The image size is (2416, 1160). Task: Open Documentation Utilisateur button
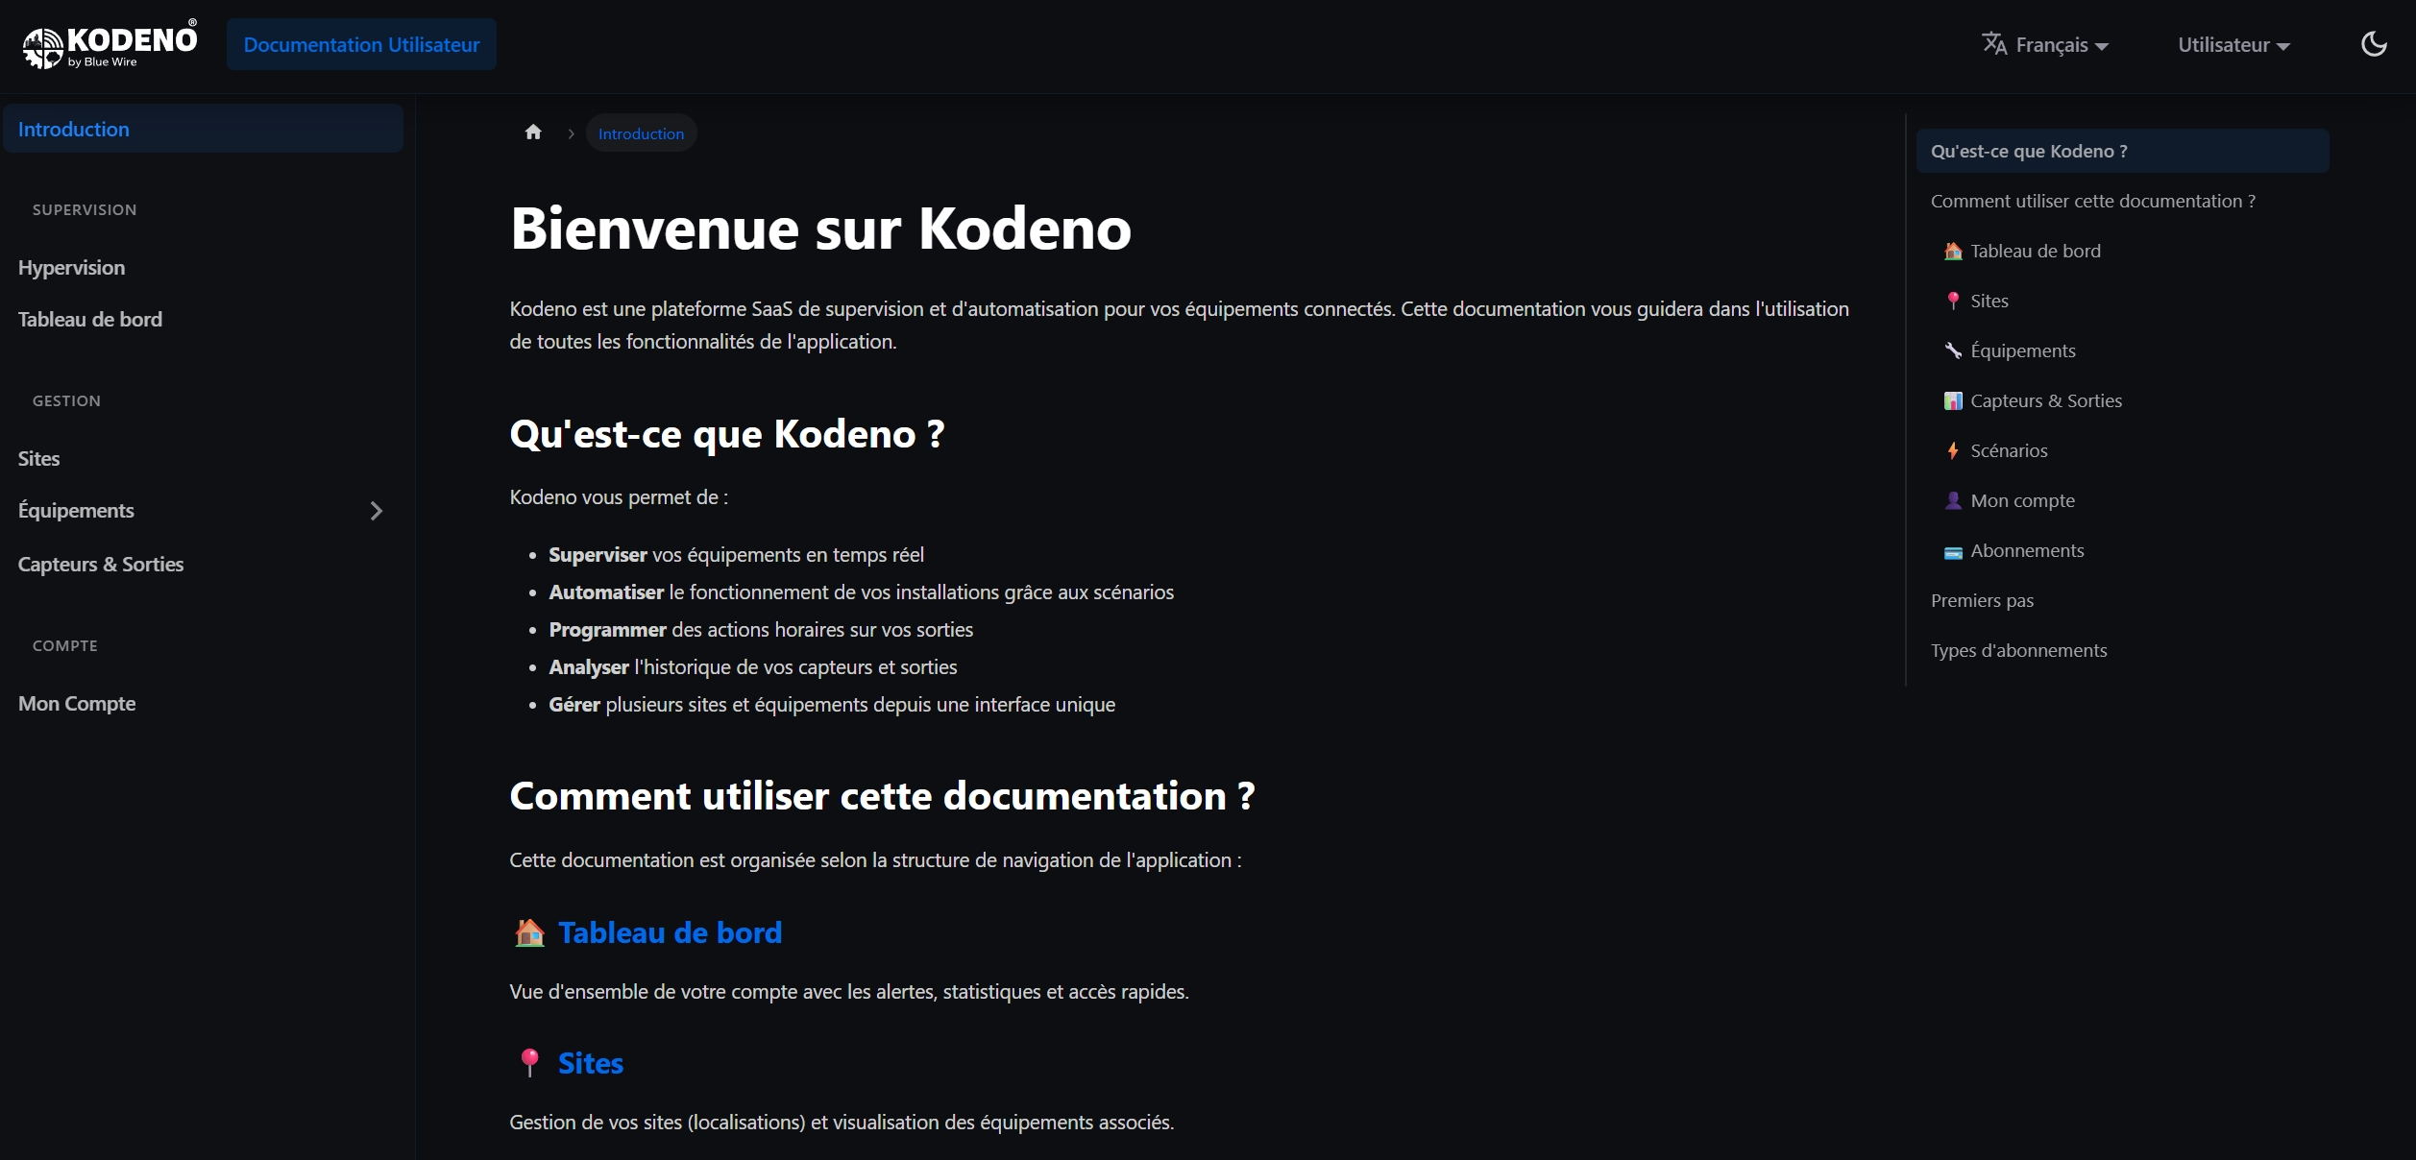[x=361, y=44]
